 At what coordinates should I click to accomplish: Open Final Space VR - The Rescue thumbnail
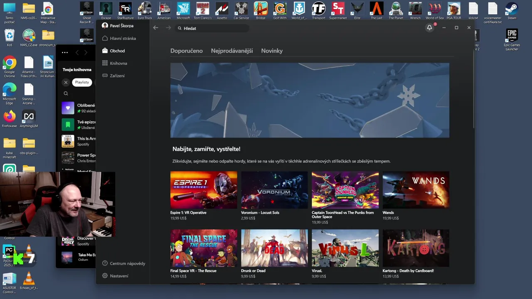204,248
